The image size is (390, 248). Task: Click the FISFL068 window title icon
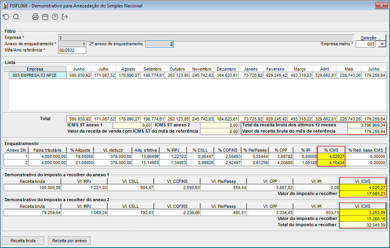tap(5, 6)
